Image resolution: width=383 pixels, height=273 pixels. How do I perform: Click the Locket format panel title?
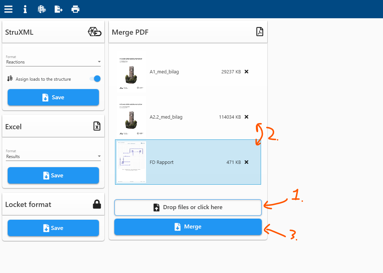(28, 204)
